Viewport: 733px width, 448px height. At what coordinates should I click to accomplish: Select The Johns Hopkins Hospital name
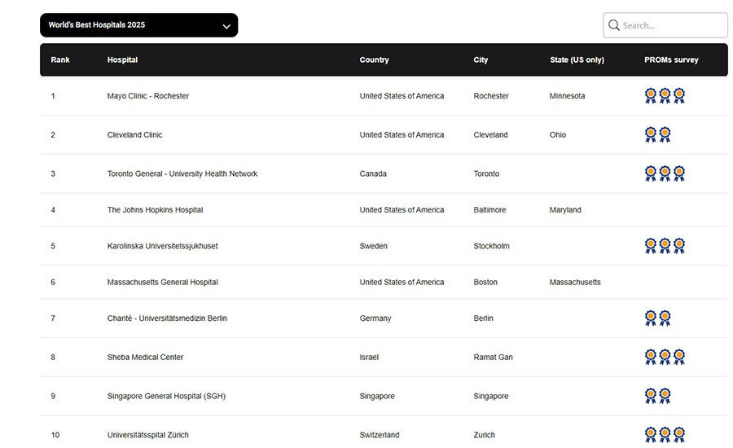click(x=156, y=210)
